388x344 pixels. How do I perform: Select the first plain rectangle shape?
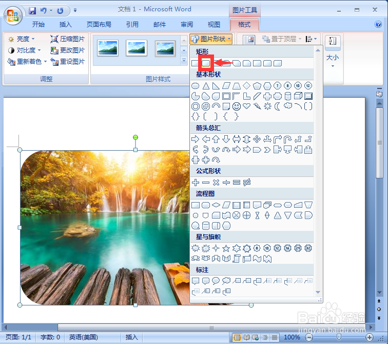coord(195,63)
